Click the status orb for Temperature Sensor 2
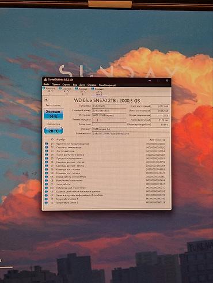This screenshot has height=283, width=213. [x=47, y=202]
